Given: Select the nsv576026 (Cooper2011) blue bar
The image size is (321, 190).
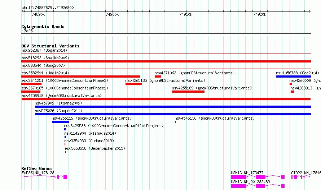Looking at the screenshot, I should tap(173, 114).
